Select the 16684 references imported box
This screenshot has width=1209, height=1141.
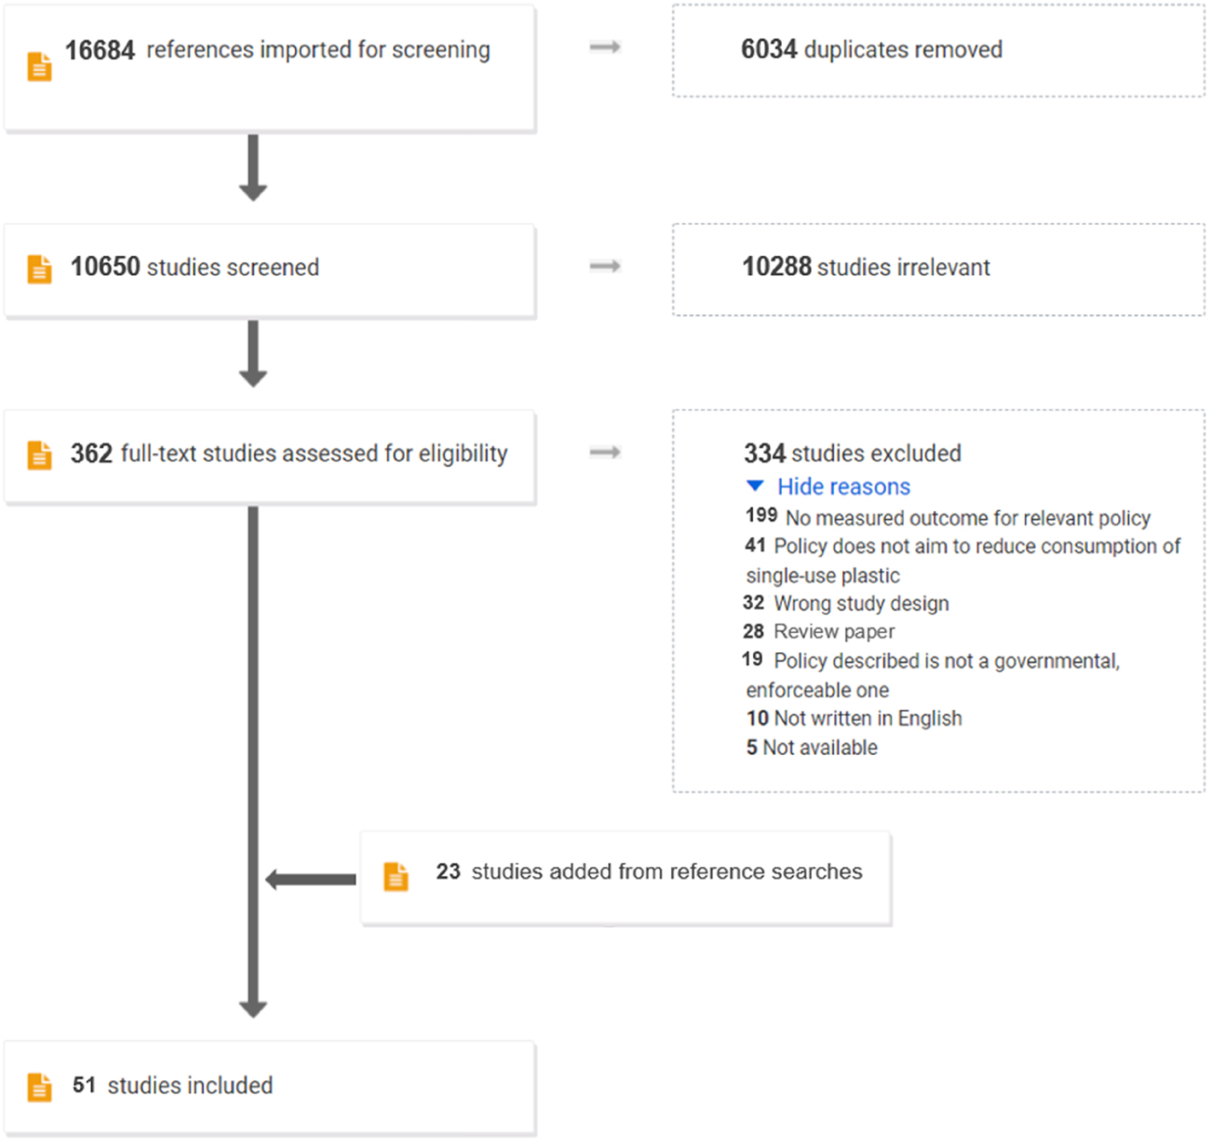click(x=269, y=68)
